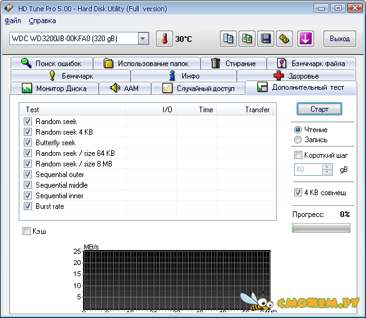Click the MB/s graph area

[177, 281]
